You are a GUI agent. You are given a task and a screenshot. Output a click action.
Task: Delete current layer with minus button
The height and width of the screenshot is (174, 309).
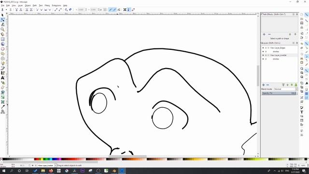[267, 85]
